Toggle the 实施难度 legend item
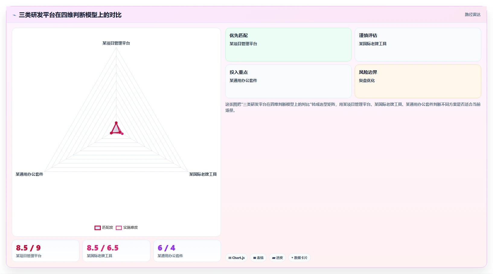Viewport: 493px width, 274px height. click(127, 228)
